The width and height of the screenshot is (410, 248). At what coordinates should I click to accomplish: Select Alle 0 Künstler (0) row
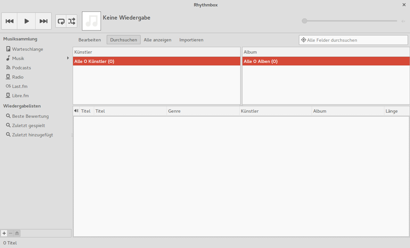click(x=157, y=61)
